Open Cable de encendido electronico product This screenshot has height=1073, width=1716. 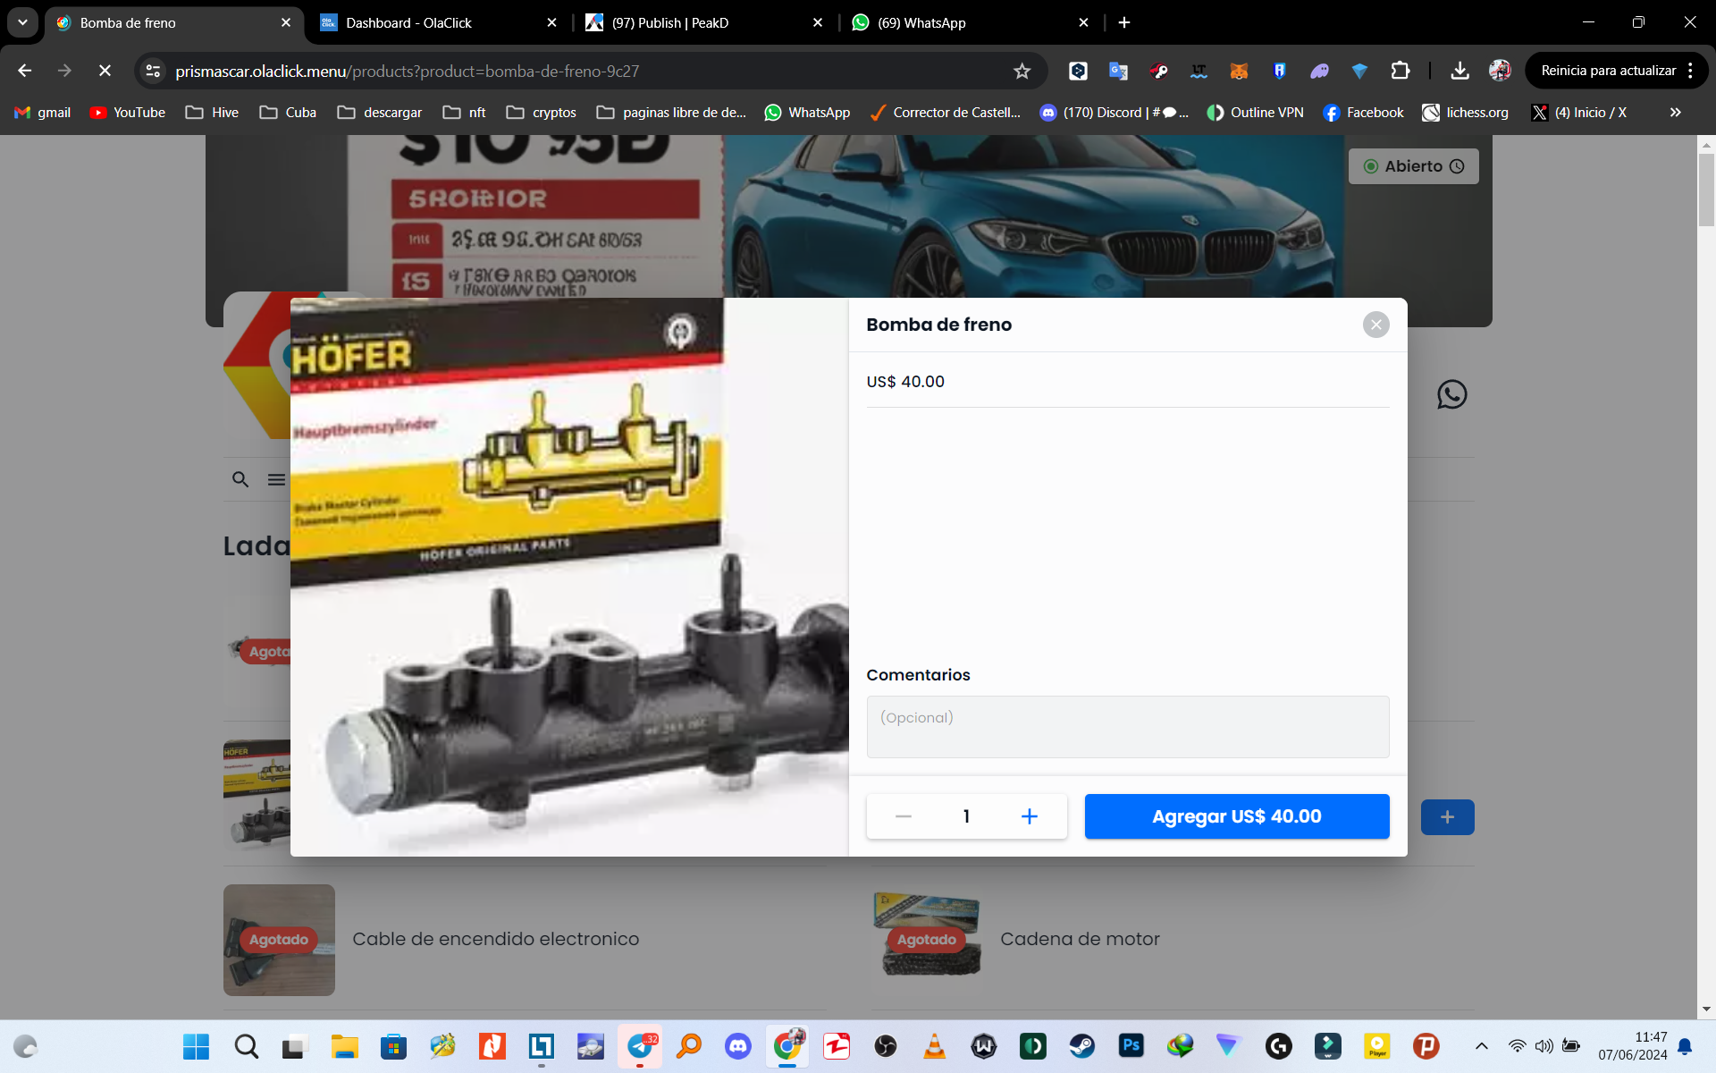pos(495,939)
